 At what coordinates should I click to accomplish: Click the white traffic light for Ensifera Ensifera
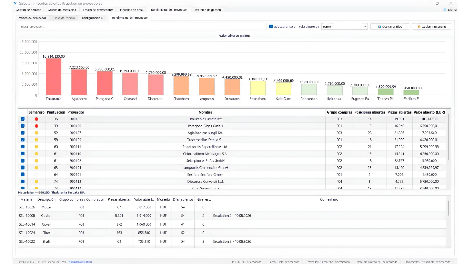[36, 175]
